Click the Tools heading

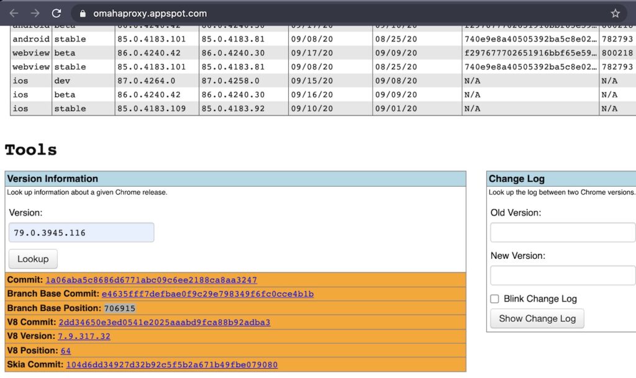31,150
